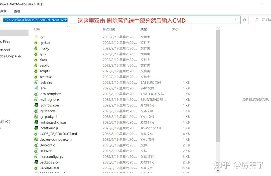Click the 14 KB size cell
Viewport: 271px width, 176px height.
(185, 168)
